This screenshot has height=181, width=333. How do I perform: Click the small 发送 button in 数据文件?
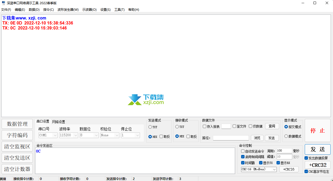tap(272, 138)
